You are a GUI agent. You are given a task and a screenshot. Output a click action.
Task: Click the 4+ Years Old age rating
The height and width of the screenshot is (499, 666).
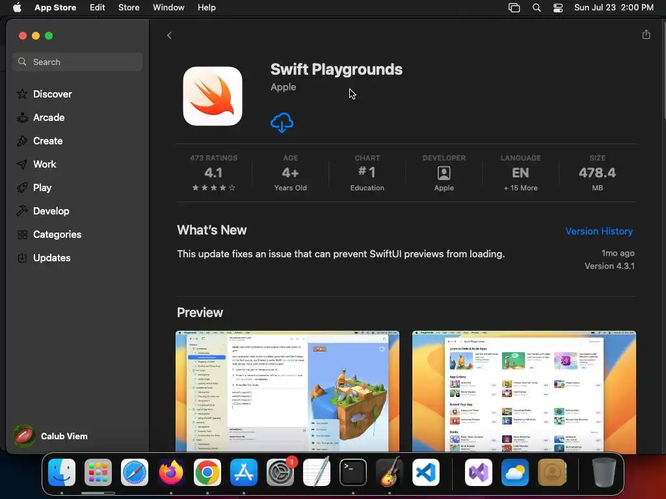pyautogui.click(x=291, y=173)
